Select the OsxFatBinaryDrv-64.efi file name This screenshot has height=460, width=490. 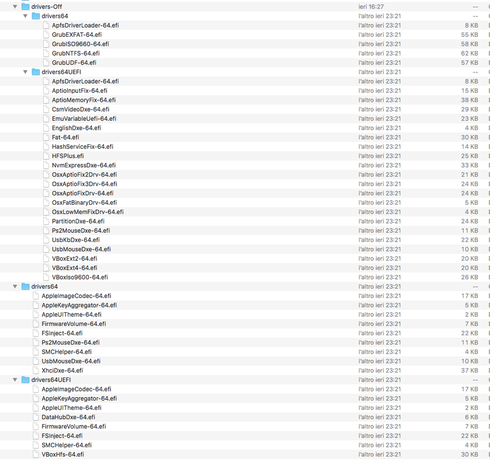(84, 202)
